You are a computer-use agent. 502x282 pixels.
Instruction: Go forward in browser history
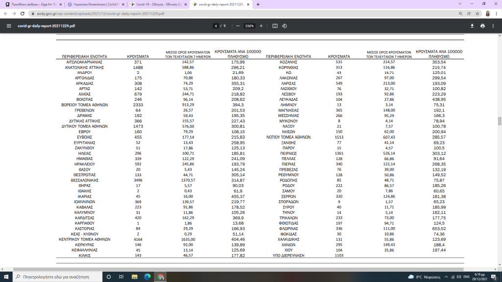tap(14, 13)
